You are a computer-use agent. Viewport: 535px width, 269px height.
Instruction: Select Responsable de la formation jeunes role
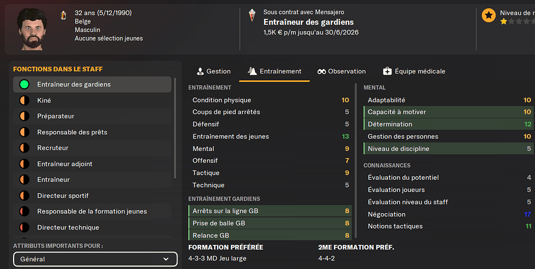pyautogui.click(x=92, y=211)
